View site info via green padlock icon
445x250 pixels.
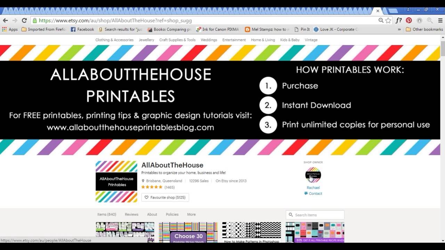[35, 20]
